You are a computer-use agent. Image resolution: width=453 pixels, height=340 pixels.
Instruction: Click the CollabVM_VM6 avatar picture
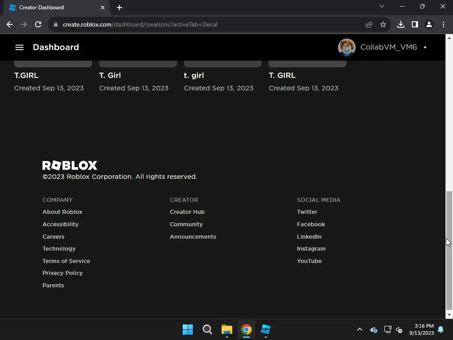click(x=347, y=47)
